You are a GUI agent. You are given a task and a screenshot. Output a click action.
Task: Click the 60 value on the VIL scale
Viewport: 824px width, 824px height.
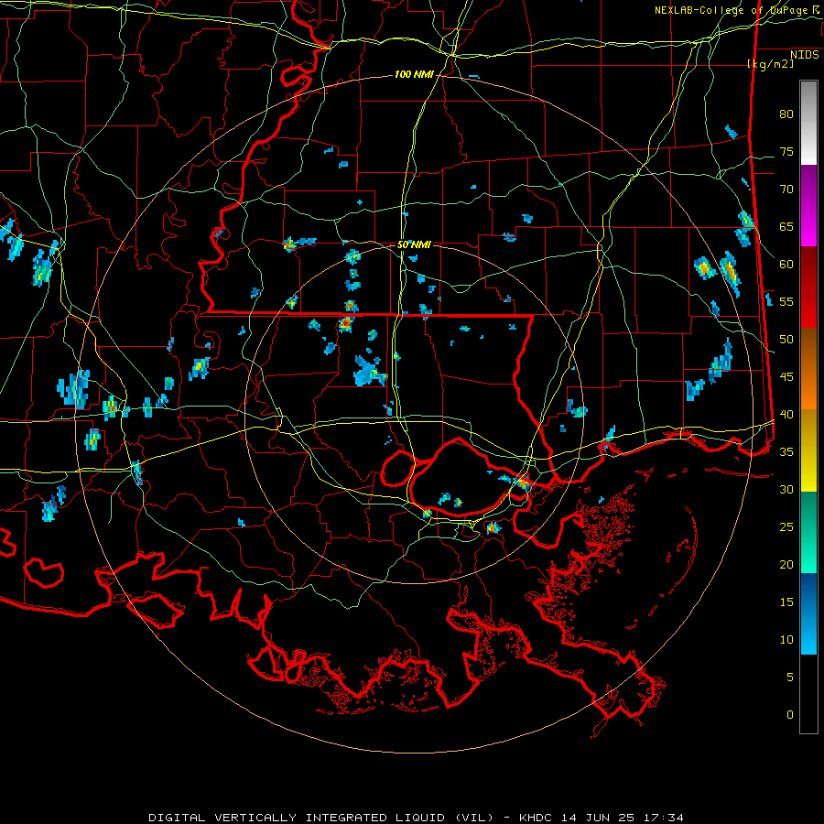(x=786, y=265)
